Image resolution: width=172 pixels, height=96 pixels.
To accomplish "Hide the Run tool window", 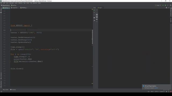I will [x=169, y=8].
